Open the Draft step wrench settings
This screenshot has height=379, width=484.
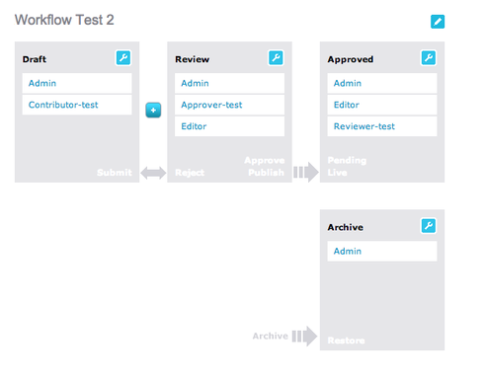point(123,58)
